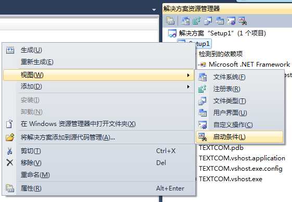
Task: Click the 文件类型(T) submenu icon
Action: [202, 101]
